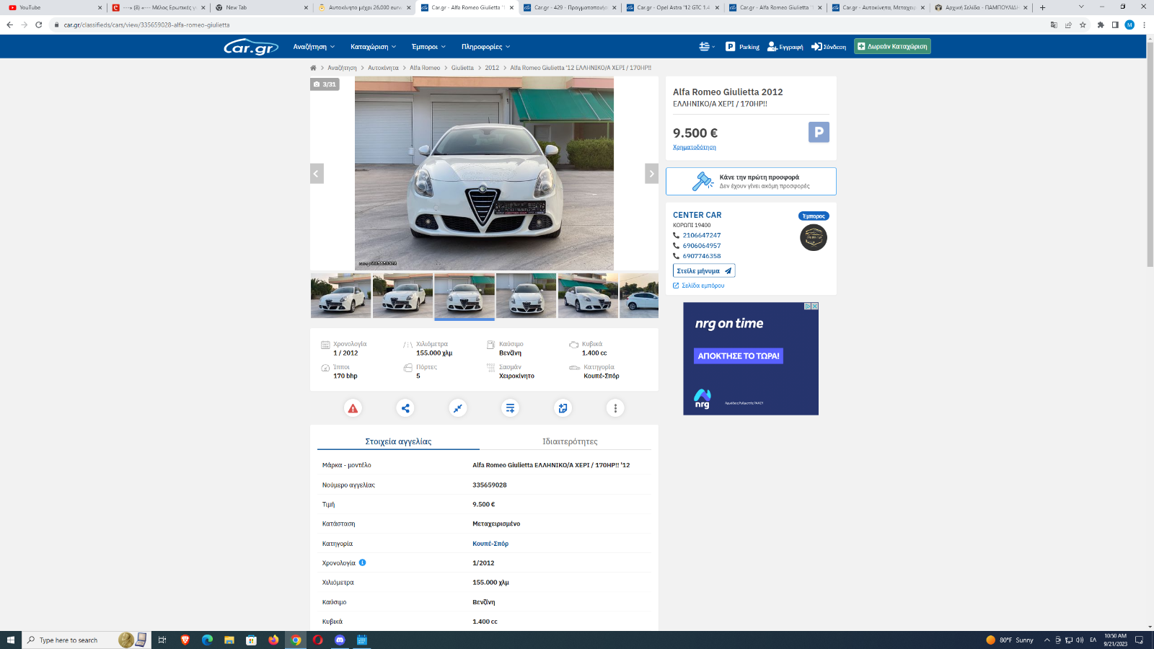The height and width of the screenshot is (649, 1154).
Task: Click Κάνε την πρώτη προσφορά offer box
Action: click(751, 182)
